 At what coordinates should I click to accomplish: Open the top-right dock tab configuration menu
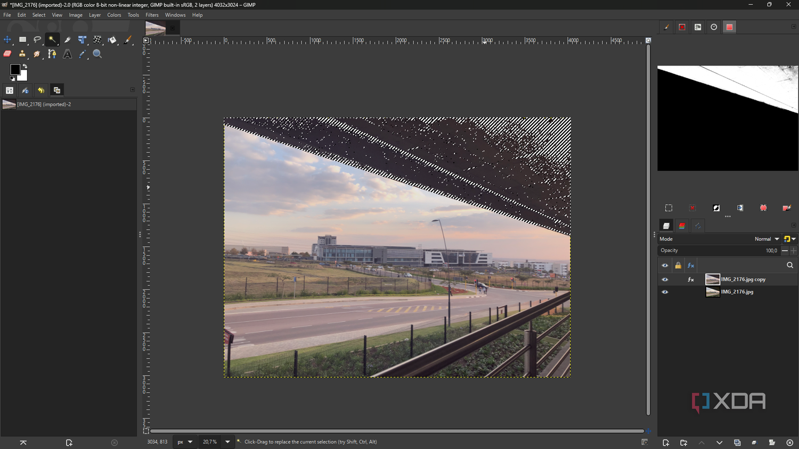[793, 27]
